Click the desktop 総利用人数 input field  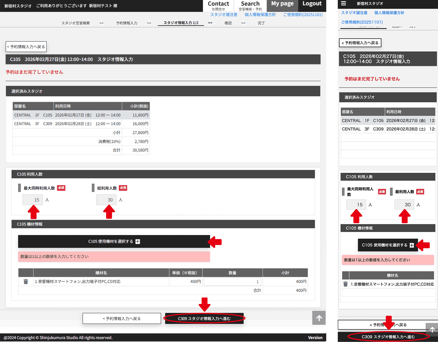coord(106,200)
